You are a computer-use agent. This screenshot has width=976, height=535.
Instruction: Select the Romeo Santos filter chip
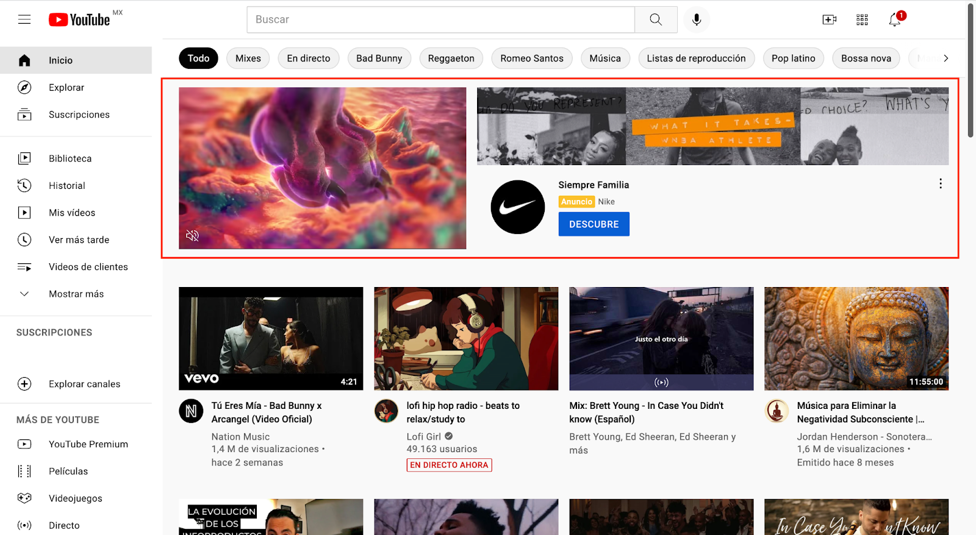[x=532, y=58]
